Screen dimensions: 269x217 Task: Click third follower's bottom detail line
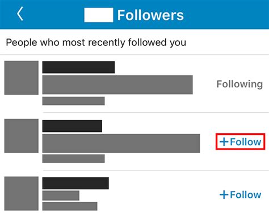70,206
